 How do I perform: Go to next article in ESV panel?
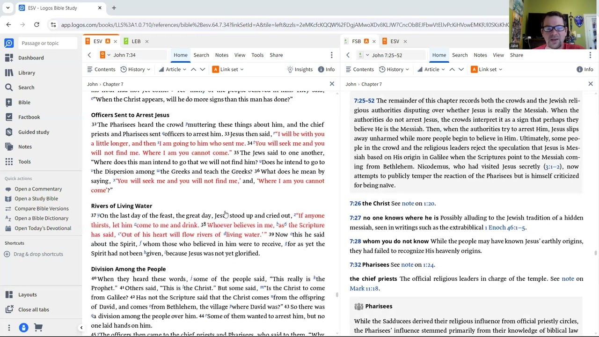202,69
